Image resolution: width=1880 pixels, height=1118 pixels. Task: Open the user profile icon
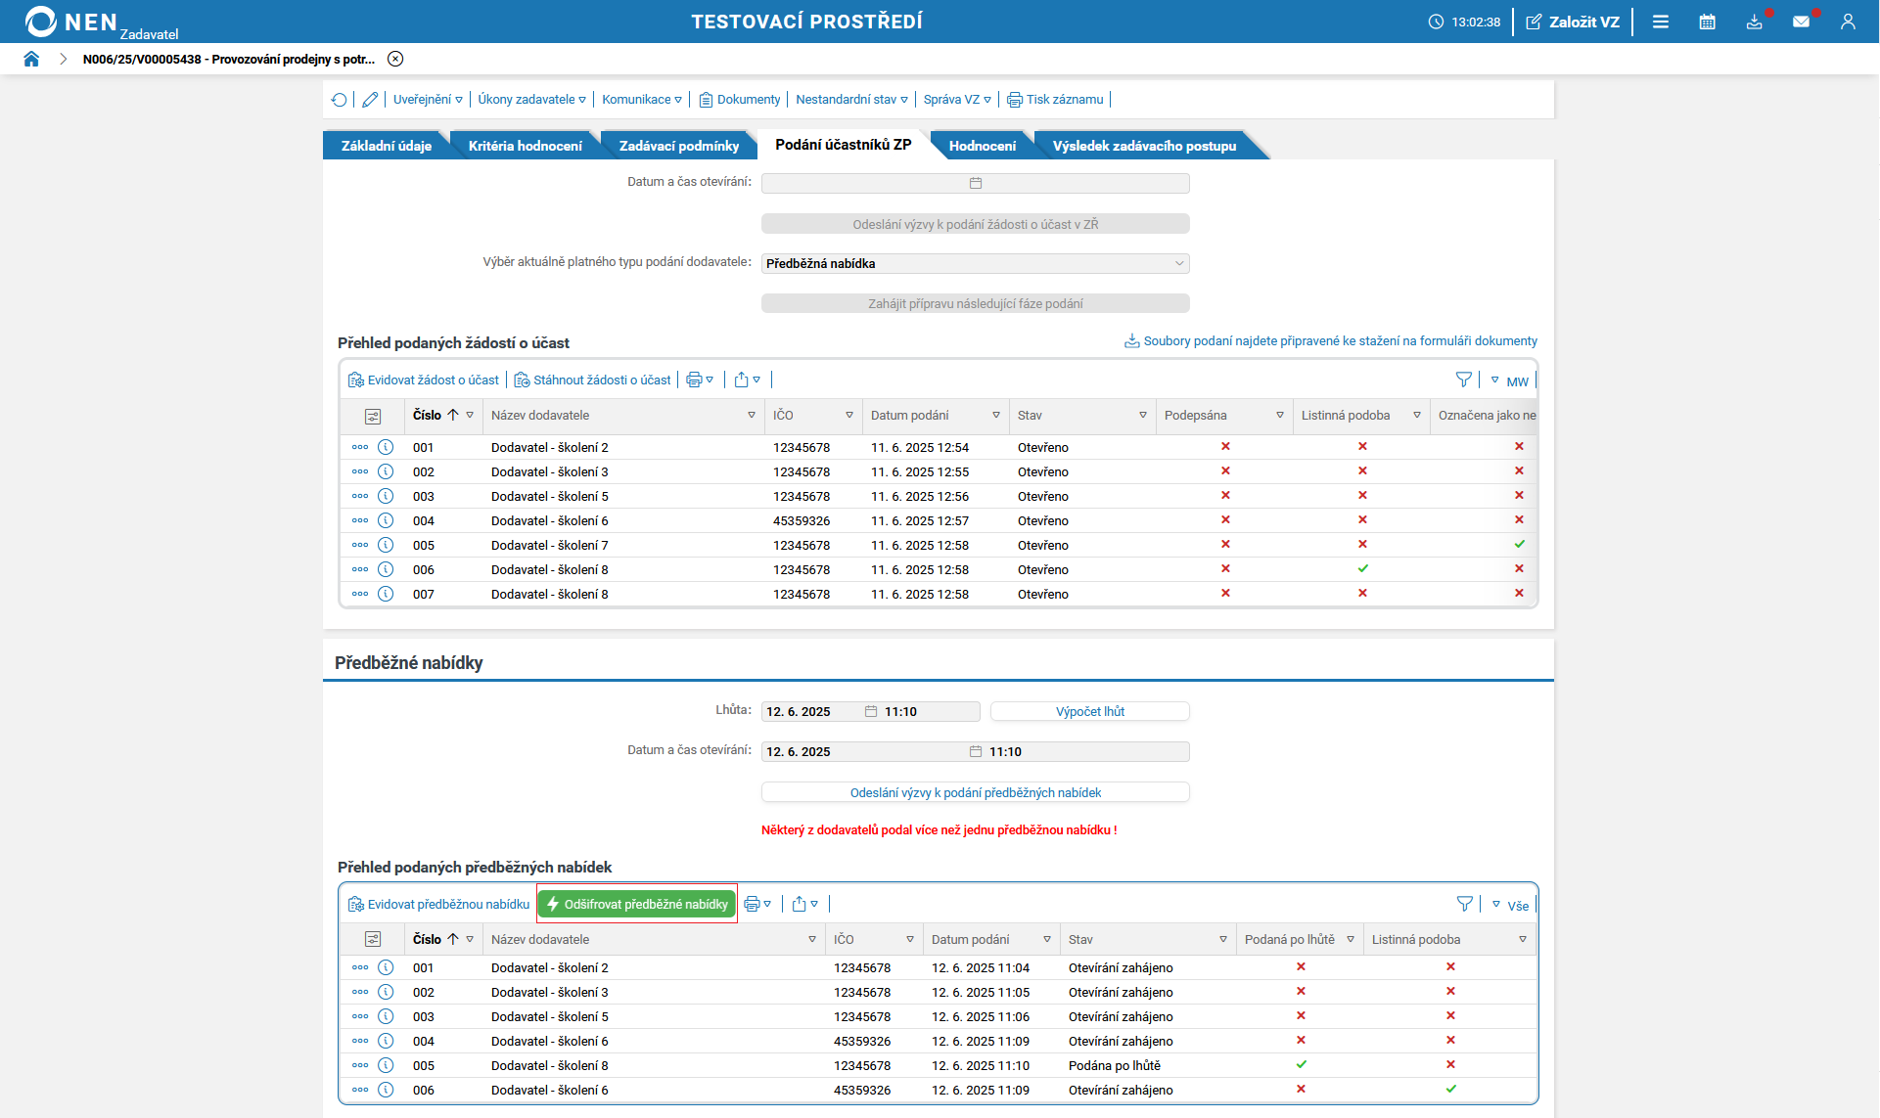[x=1848, y=22]
